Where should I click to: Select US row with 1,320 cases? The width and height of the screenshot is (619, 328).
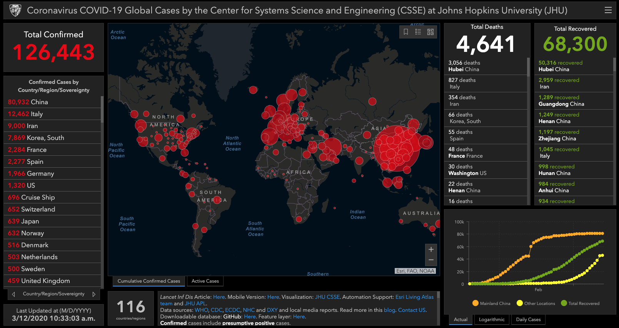52,185
